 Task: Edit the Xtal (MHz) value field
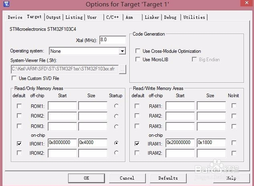[113, 40]
